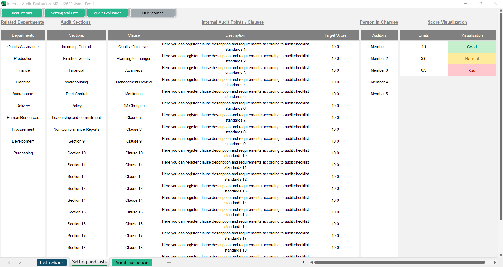Click the vertical scrollbar down arrow
Screen dimensions: 503x267
tap(501, 255)
